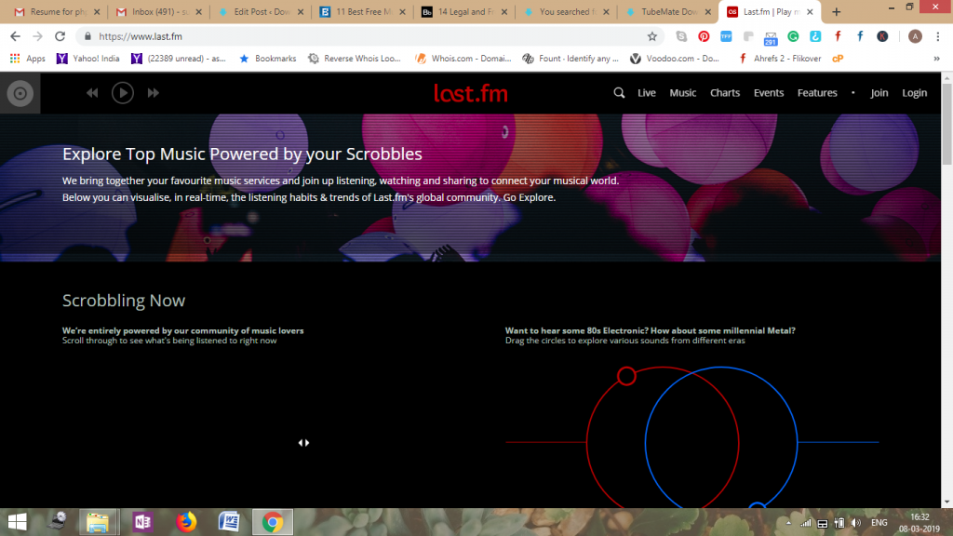Go back with the browser back arrow
953x536 pixels.
point(15,36)
